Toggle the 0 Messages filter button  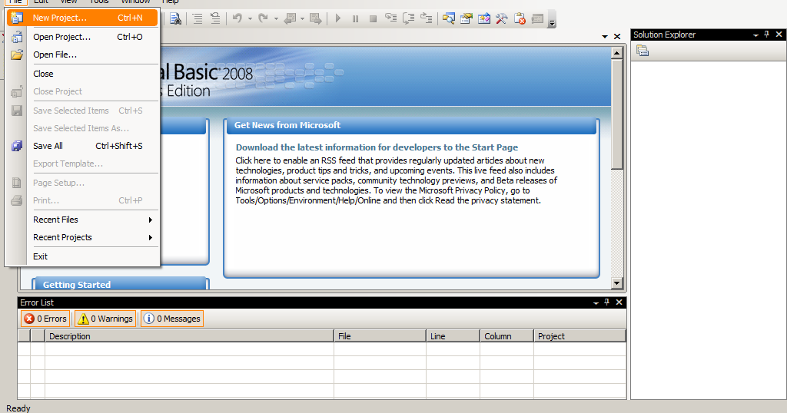point(172,319)
